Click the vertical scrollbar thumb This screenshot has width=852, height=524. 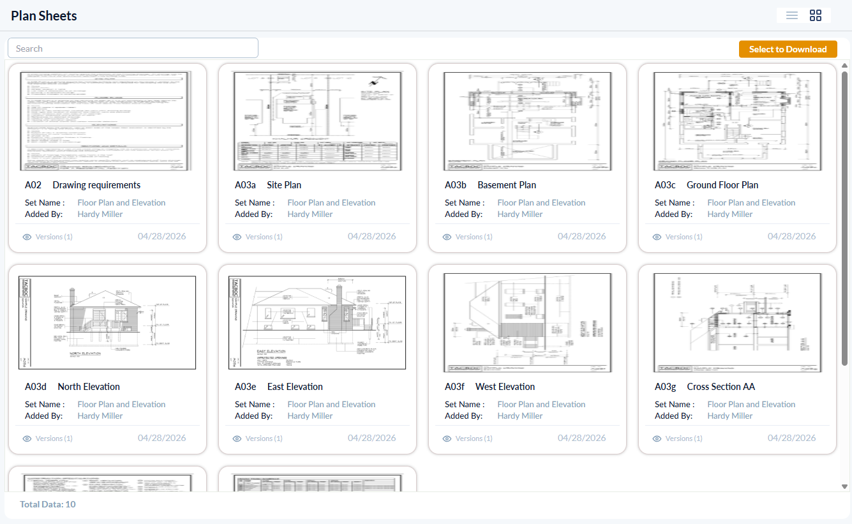pos(844,217)
